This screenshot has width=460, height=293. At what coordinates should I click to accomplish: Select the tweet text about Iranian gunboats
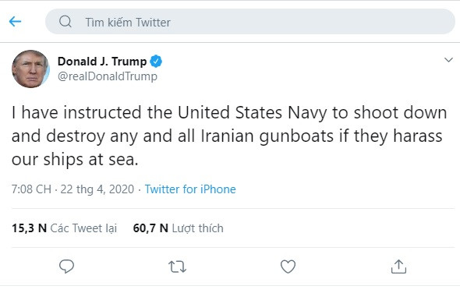tap(229, 136)
